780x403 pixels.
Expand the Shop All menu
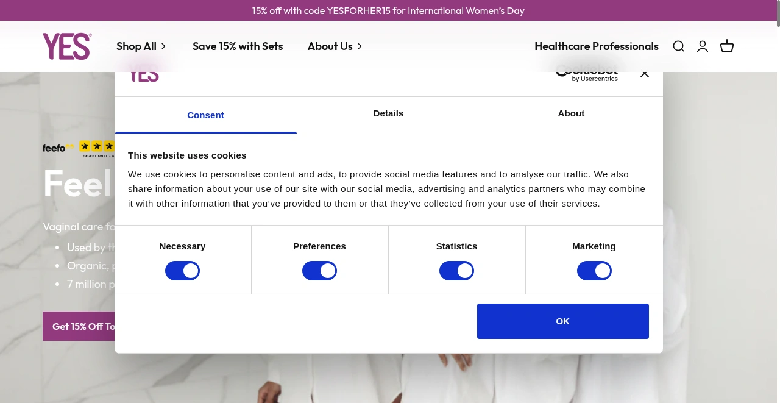[141, 46]
